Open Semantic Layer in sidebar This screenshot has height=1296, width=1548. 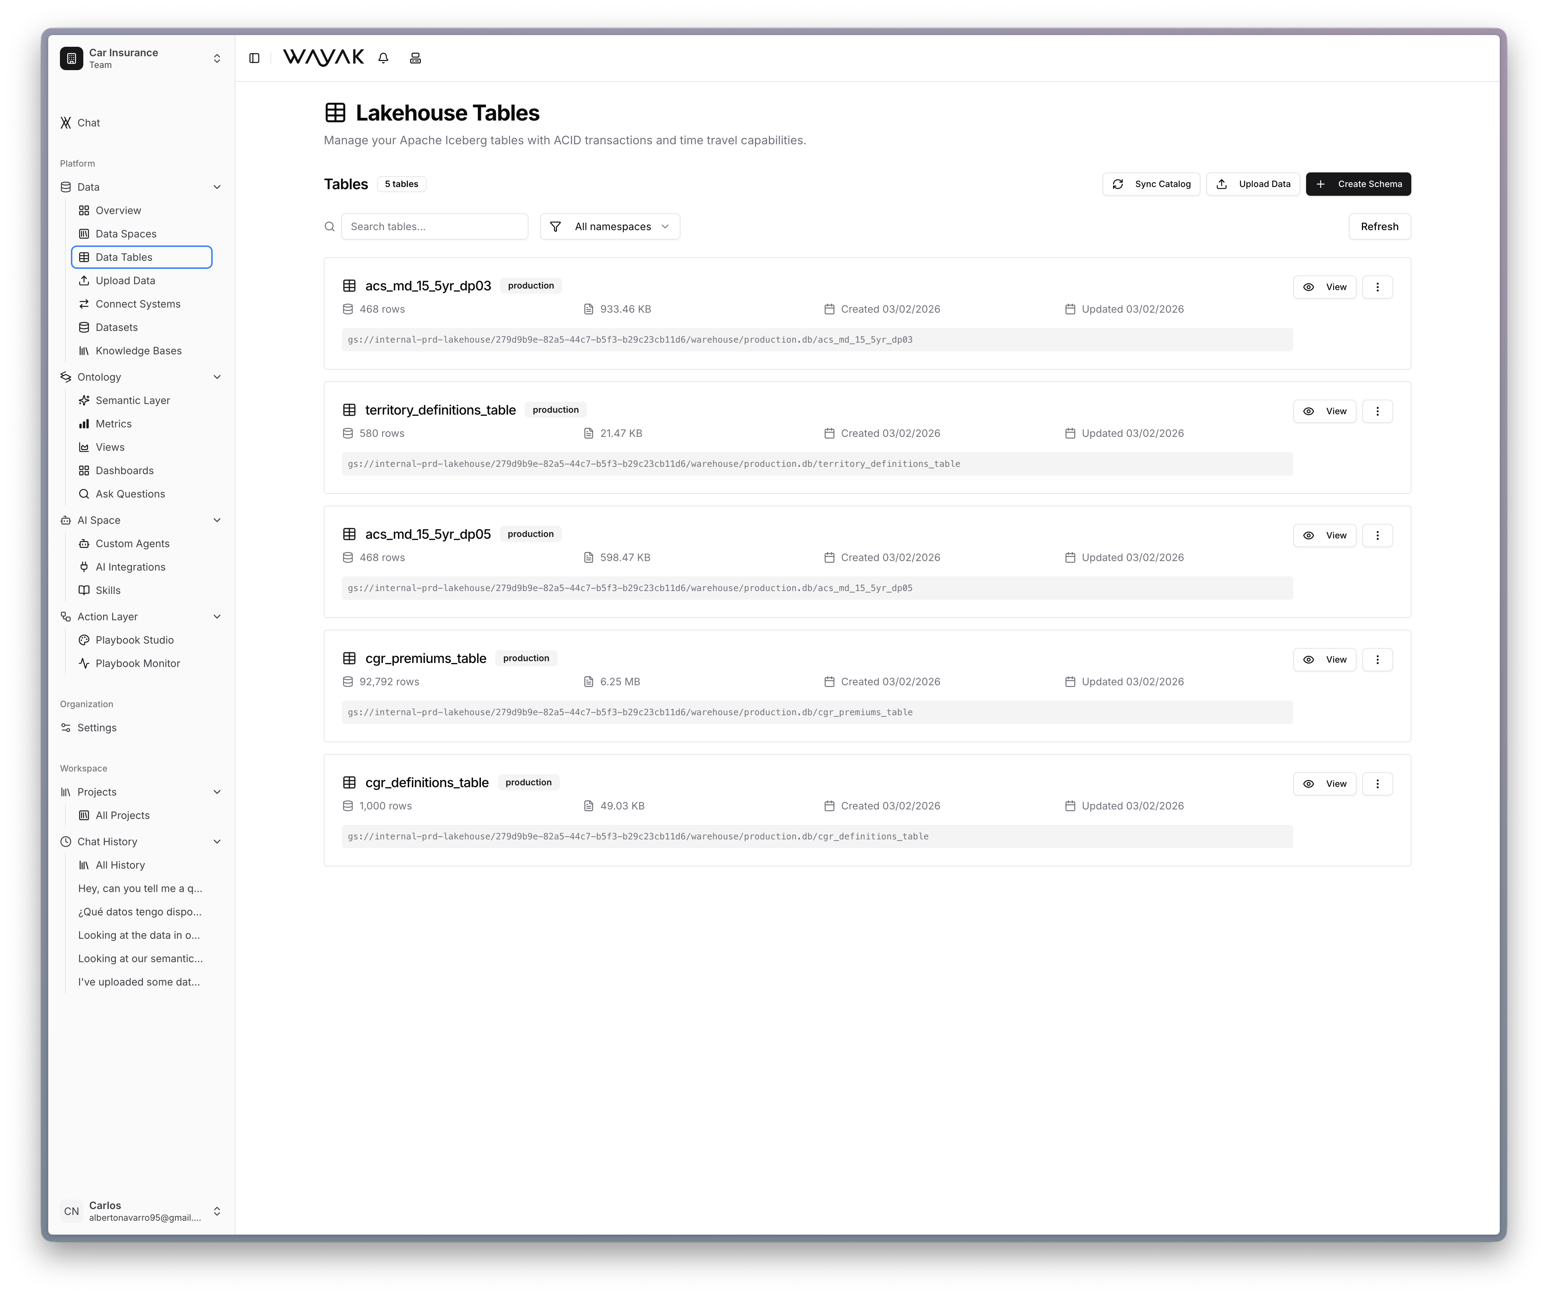141,400
